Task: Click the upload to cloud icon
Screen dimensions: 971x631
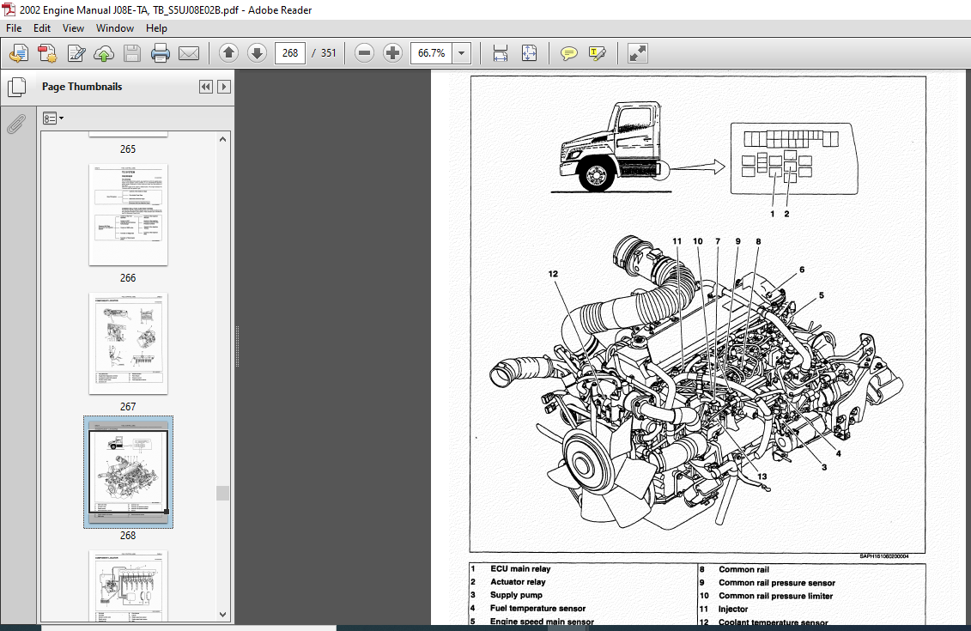Action: point(104,53)
